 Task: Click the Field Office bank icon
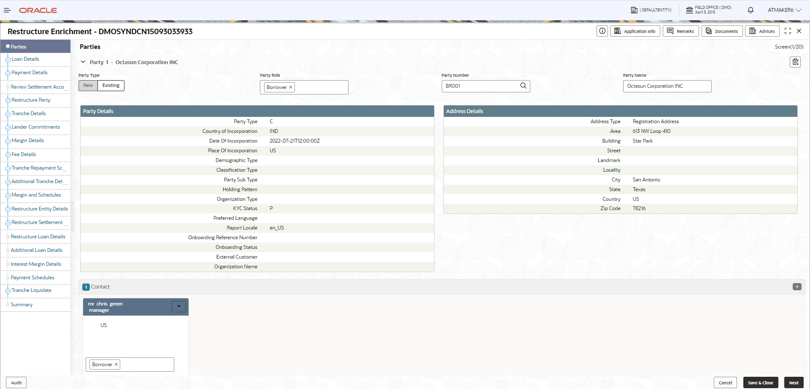click(x=689, y=10)
